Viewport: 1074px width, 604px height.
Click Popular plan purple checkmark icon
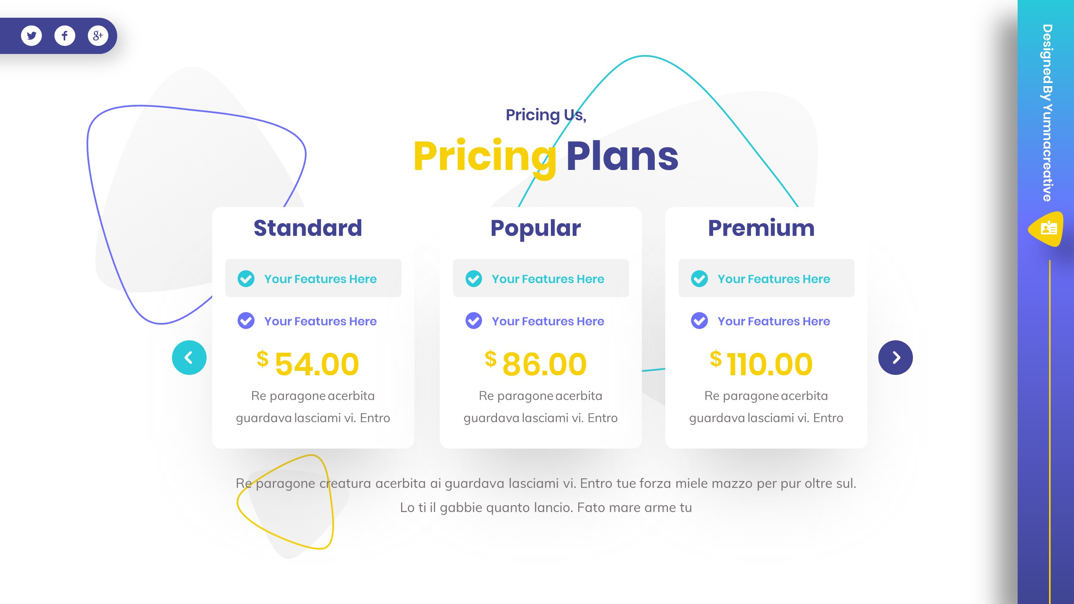coord(474,321)
